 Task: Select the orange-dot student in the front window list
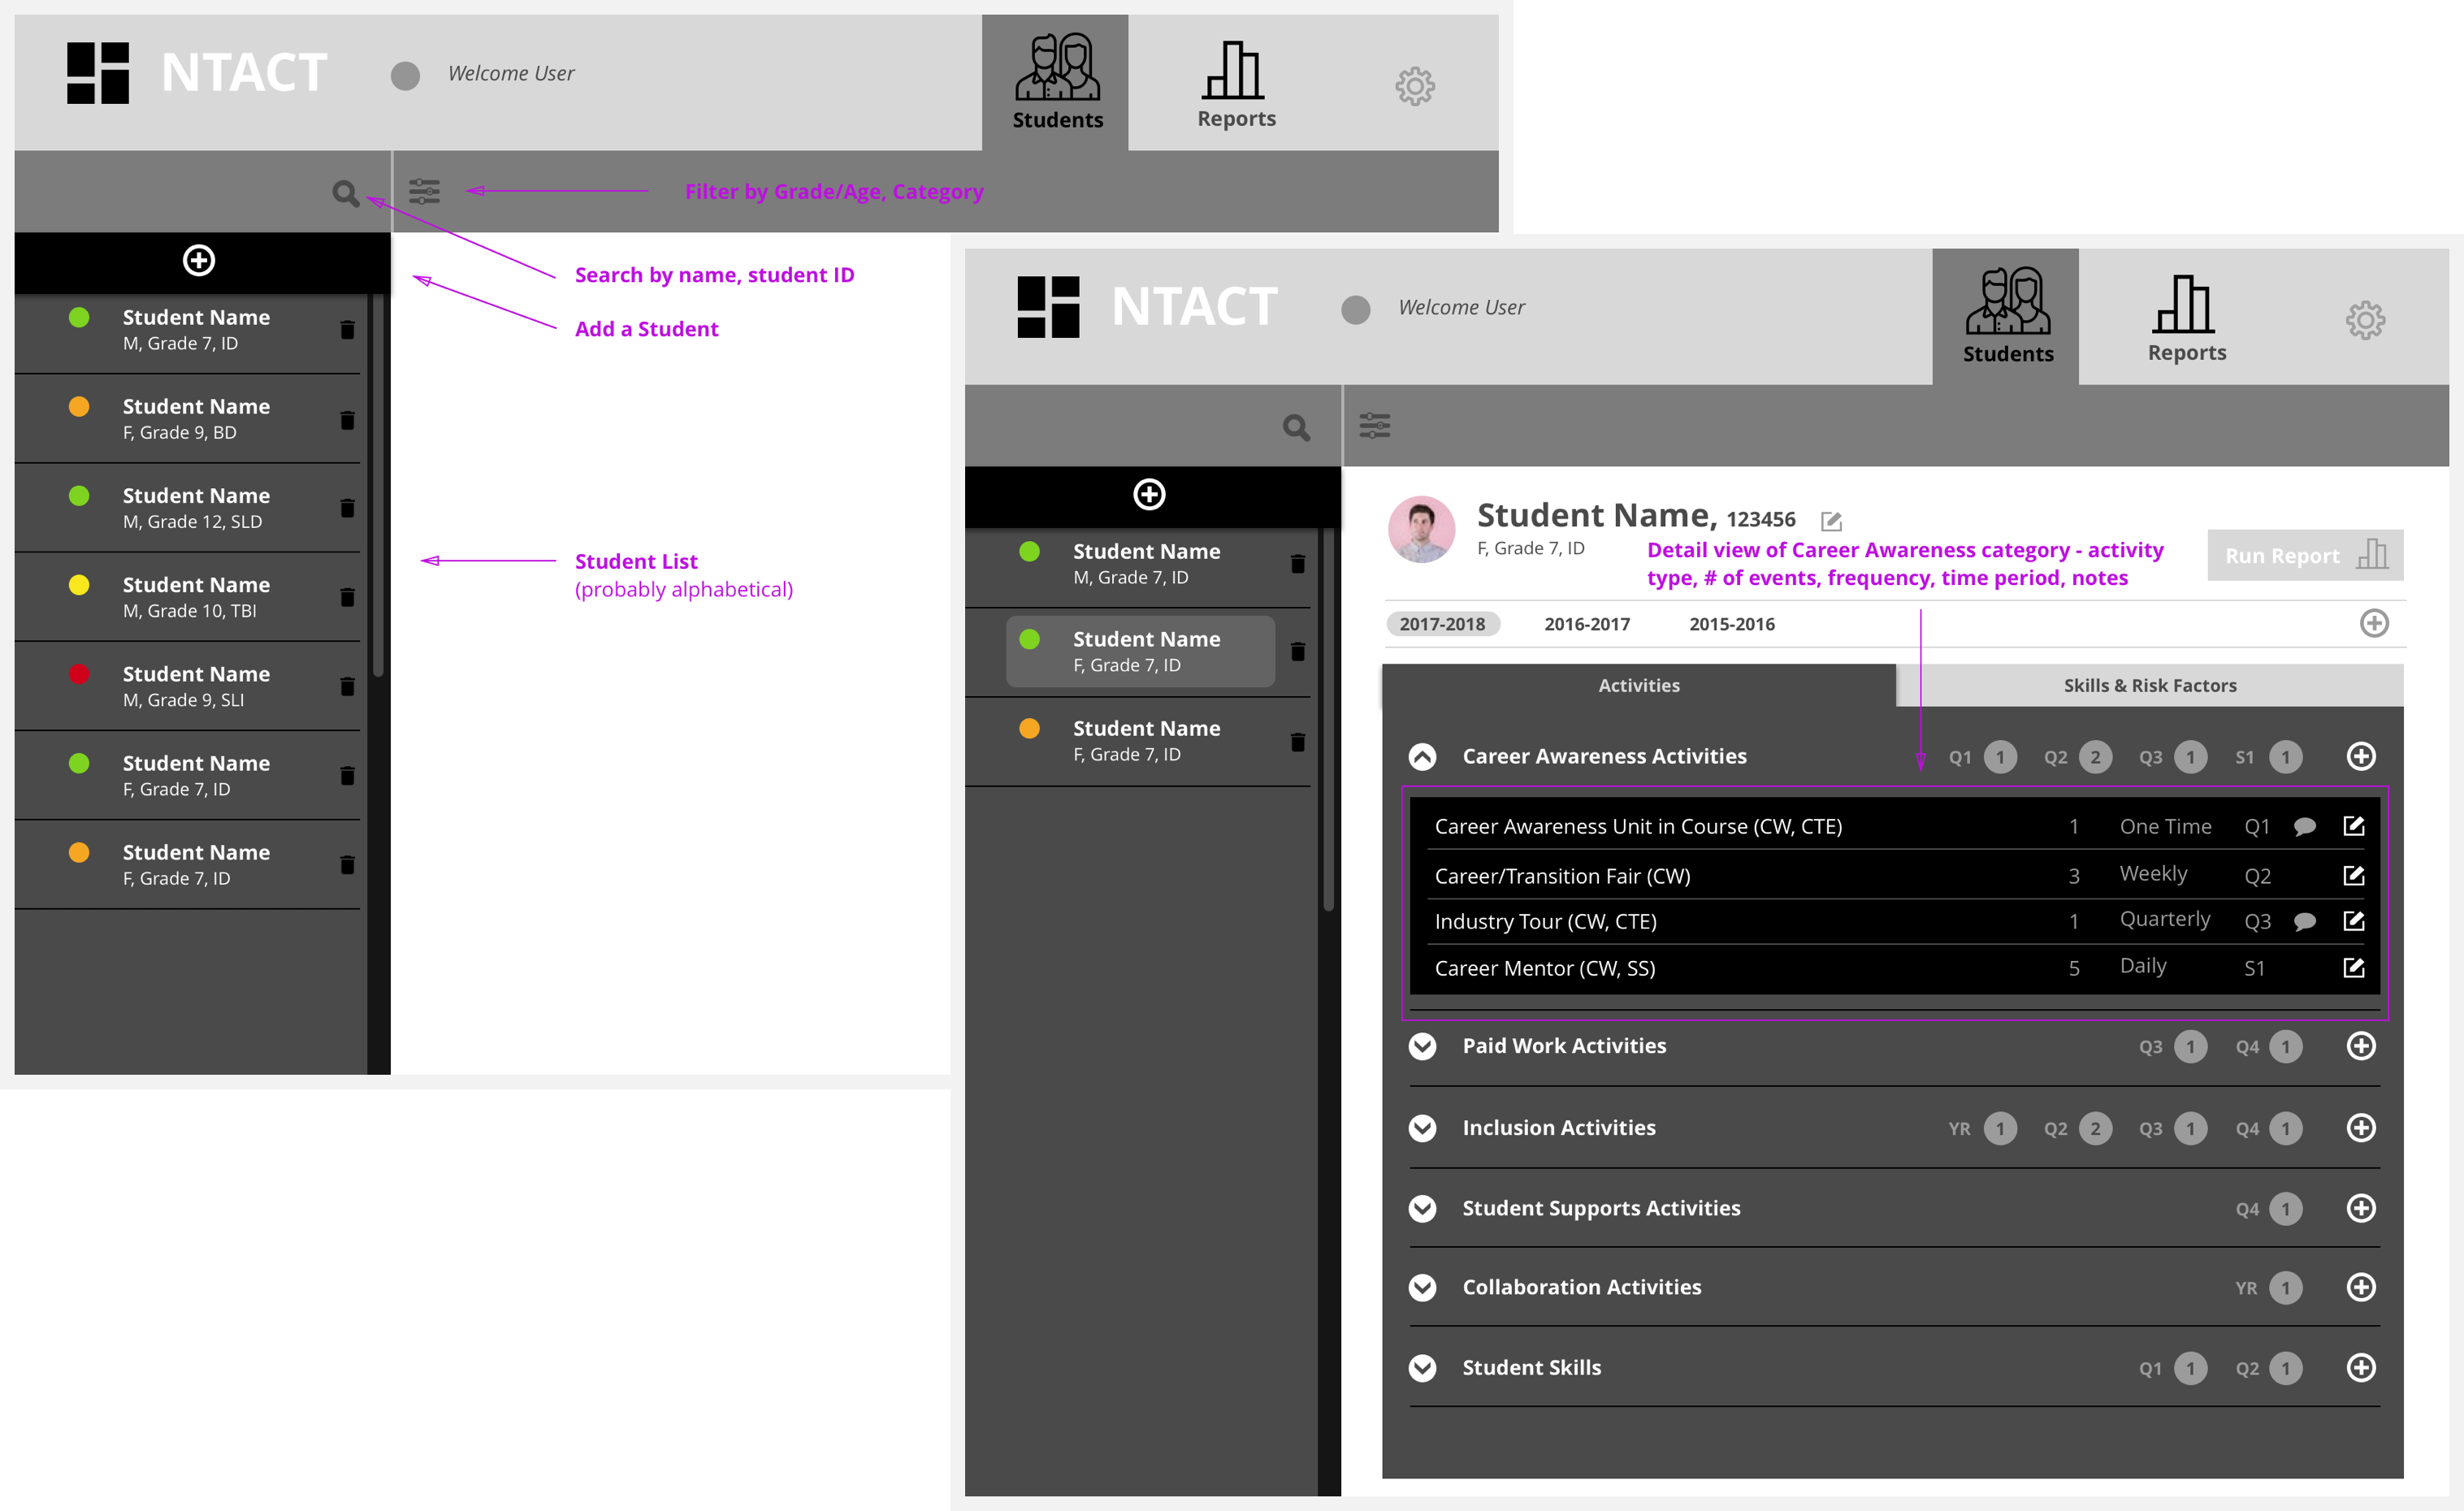point(1138,741)
